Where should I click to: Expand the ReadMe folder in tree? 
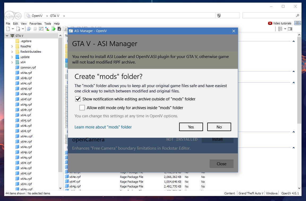point(12,46)
